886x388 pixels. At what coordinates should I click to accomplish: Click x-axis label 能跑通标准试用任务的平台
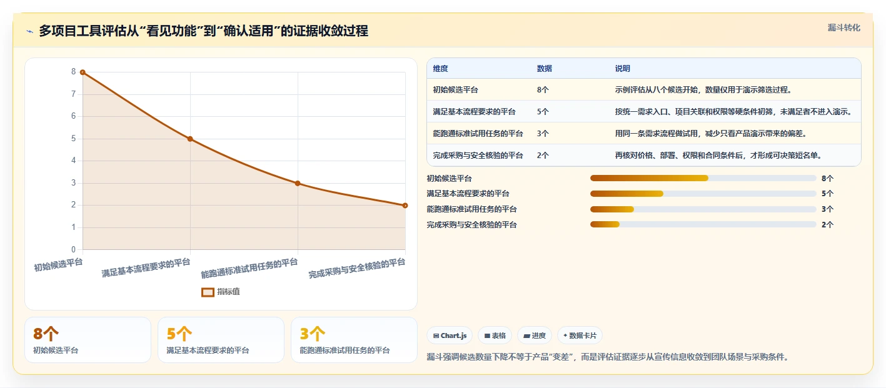[x=249, y=268]
